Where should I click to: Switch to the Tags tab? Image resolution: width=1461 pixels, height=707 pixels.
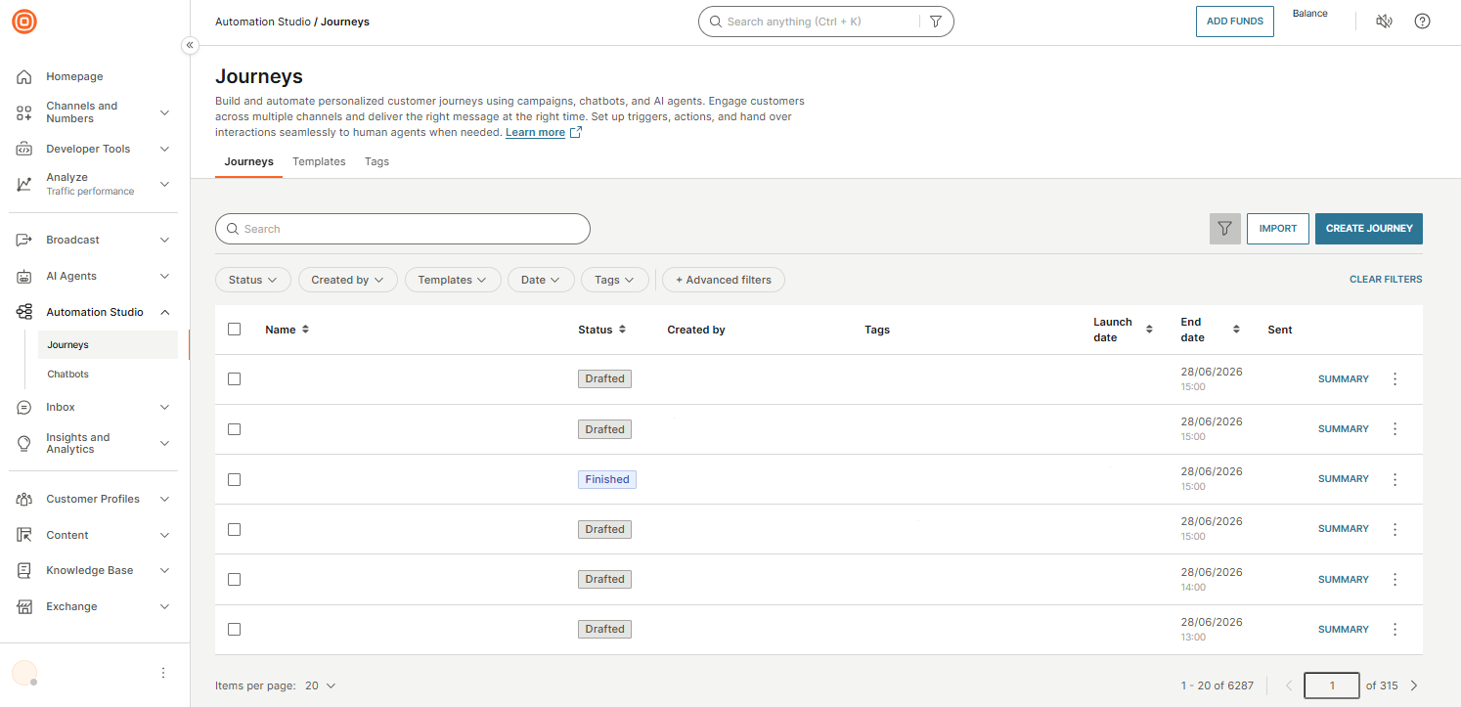pyautogui.click(x=376, y=161)
